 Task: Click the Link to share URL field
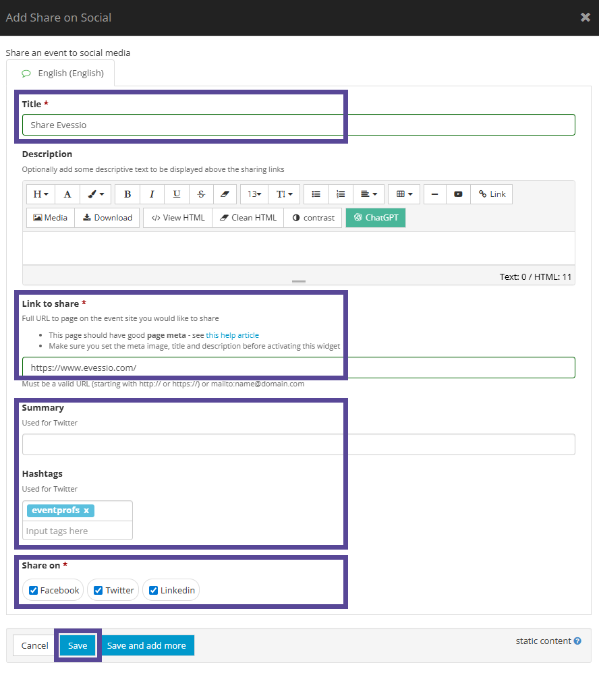tap(298, 368)
